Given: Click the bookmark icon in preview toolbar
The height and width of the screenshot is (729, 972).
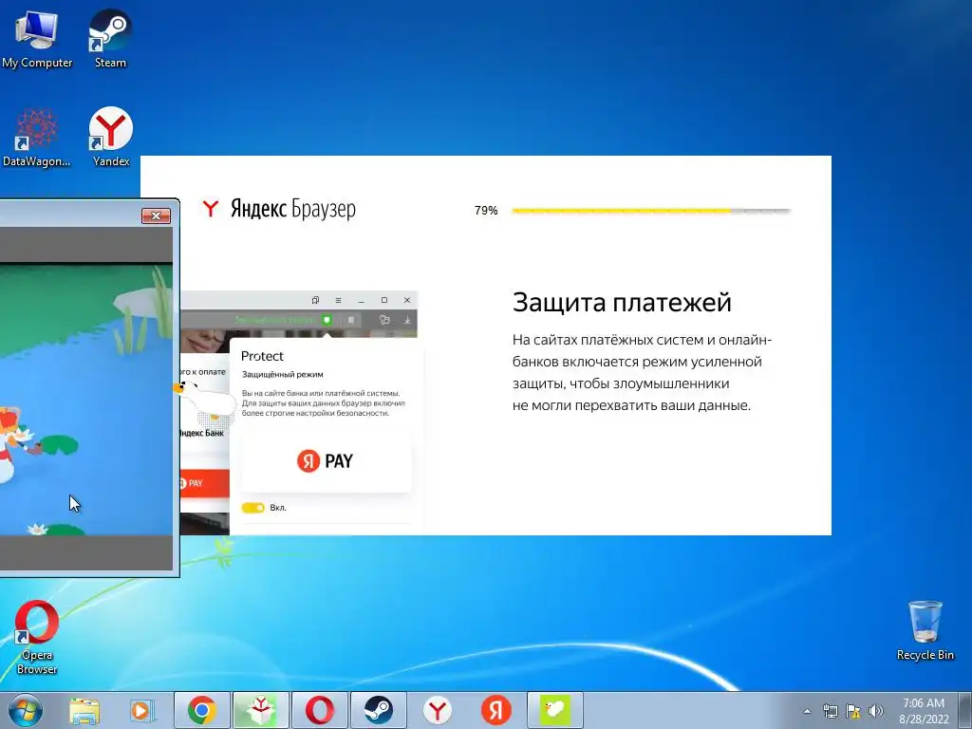Looking at the screenshot, I should 351,320.
